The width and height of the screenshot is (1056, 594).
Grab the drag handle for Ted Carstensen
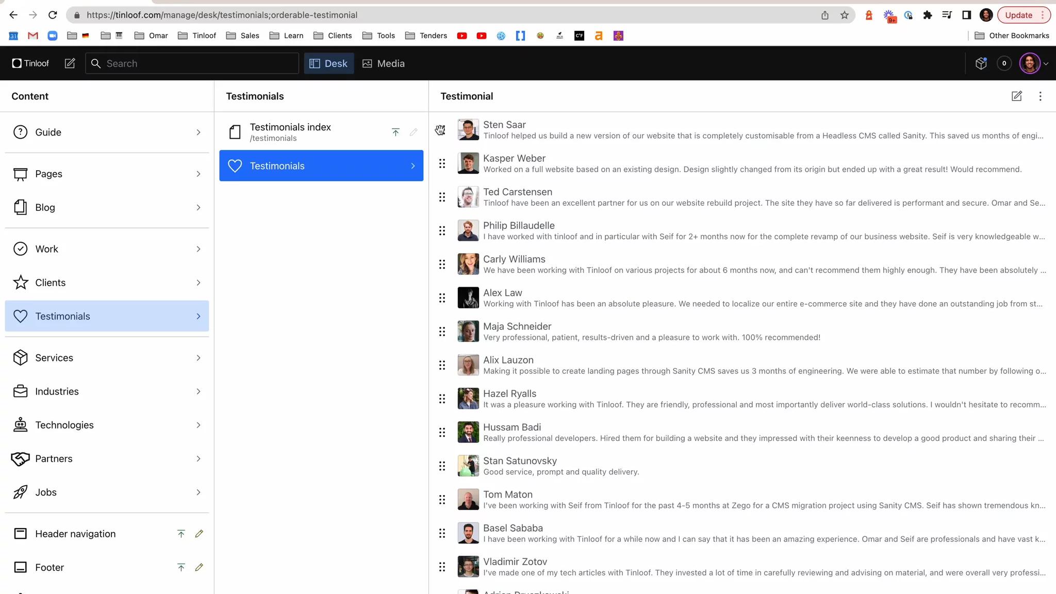442,197
